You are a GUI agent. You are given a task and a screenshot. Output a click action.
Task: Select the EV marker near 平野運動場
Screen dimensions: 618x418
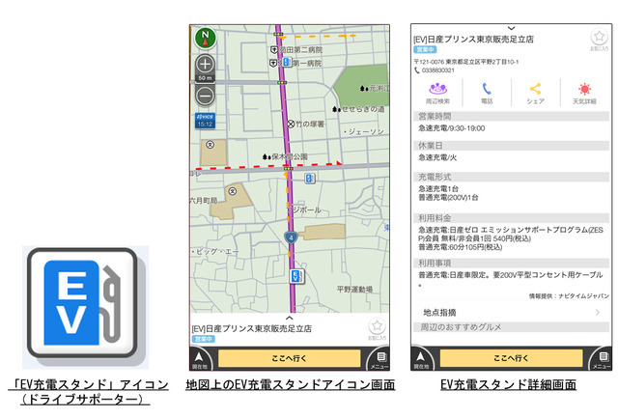296,276
